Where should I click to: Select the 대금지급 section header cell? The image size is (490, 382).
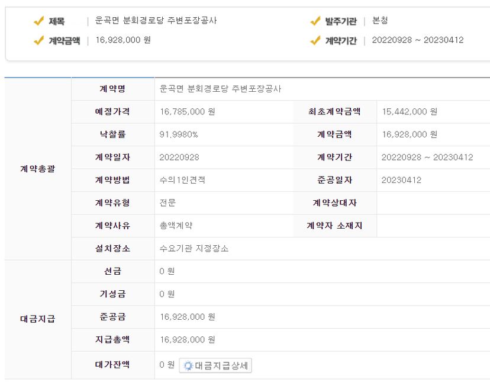pyautogui.click(x=38, y=319)
